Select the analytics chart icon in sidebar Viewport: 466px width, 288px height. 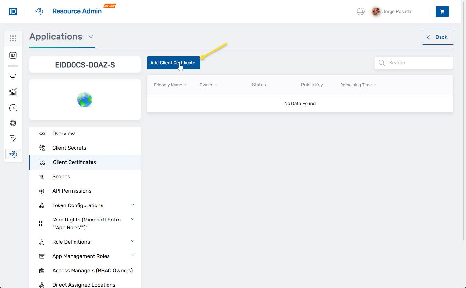(13, 92)
